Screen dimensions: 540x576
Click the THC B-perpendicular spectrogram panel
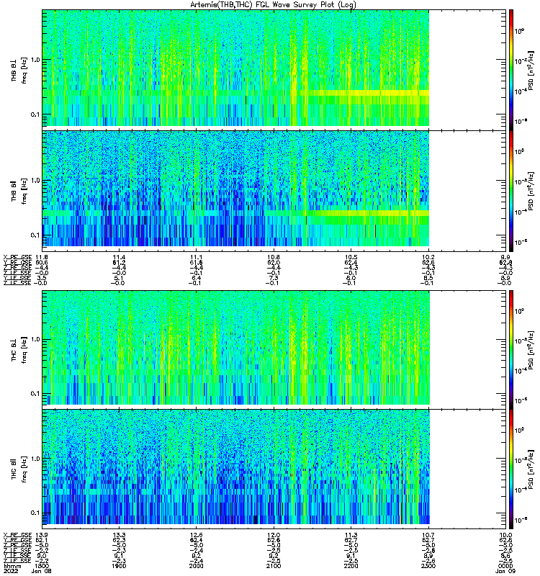coord(274,350)
